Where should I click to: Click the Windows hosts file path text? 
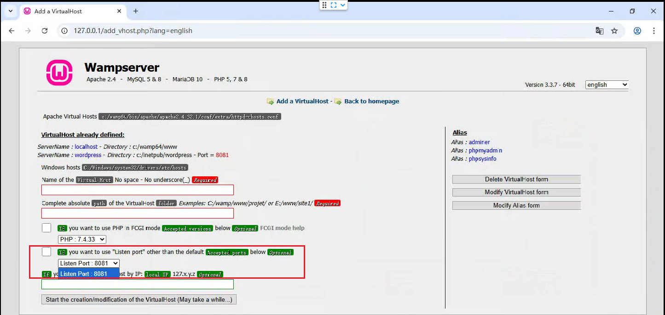tap(135, 168)
